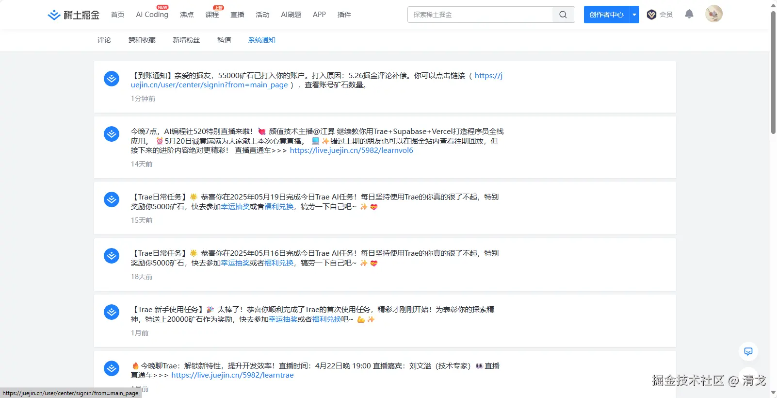The image size is (777, 398).
Task: Expand the 创作者中心 dropdown arrow
Action: [634, 15]
